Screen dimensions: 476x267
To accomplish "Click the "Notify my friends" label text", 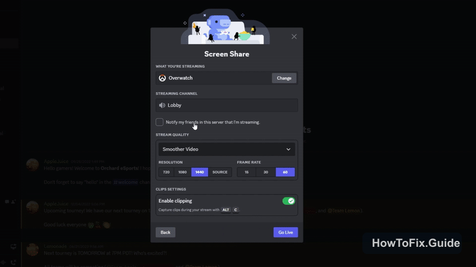I will point(213,122).
